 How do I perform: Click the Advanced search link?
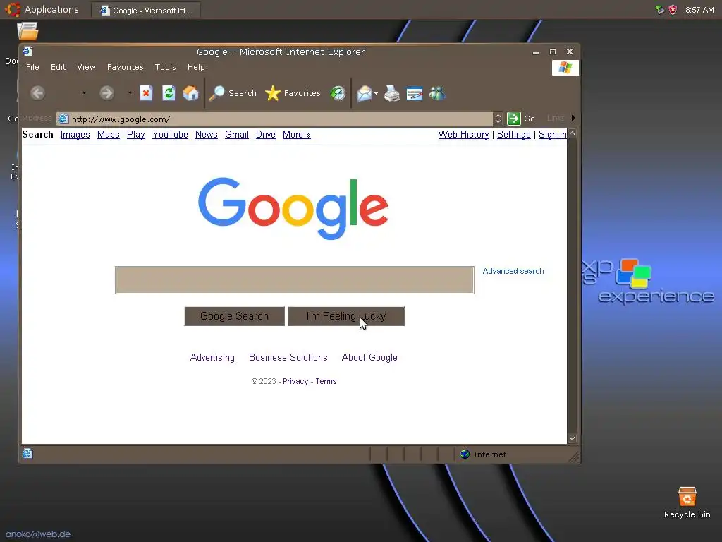[x=513, y=271]
